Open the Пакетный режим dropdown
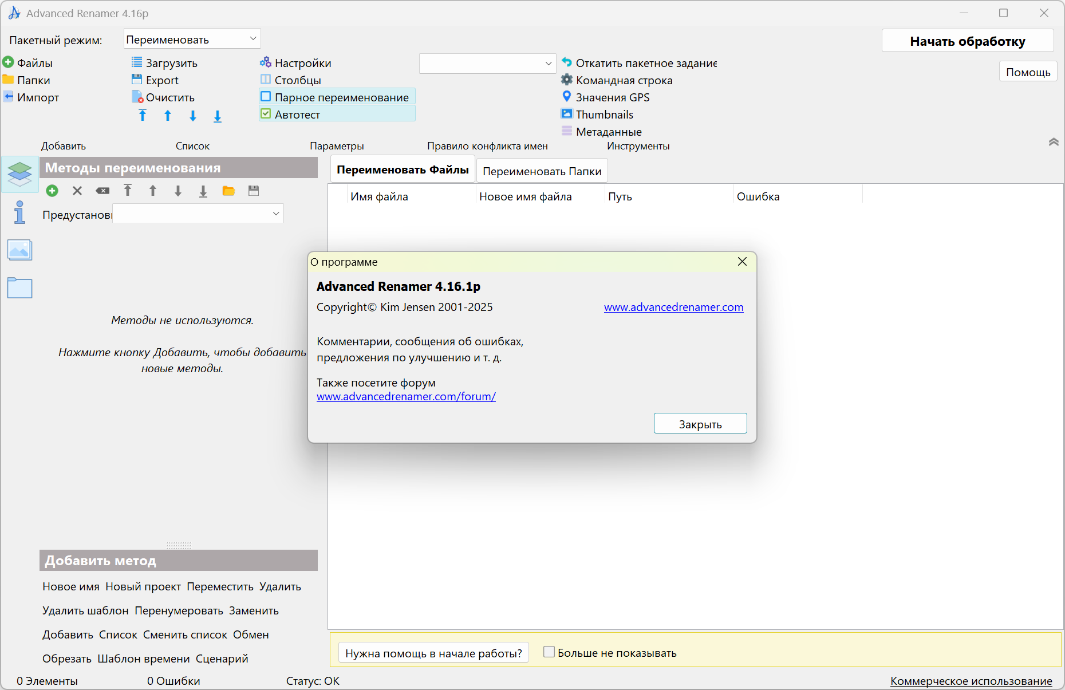Image resolution: width=1065 pixels, height=690 pixels. (192, 39)
